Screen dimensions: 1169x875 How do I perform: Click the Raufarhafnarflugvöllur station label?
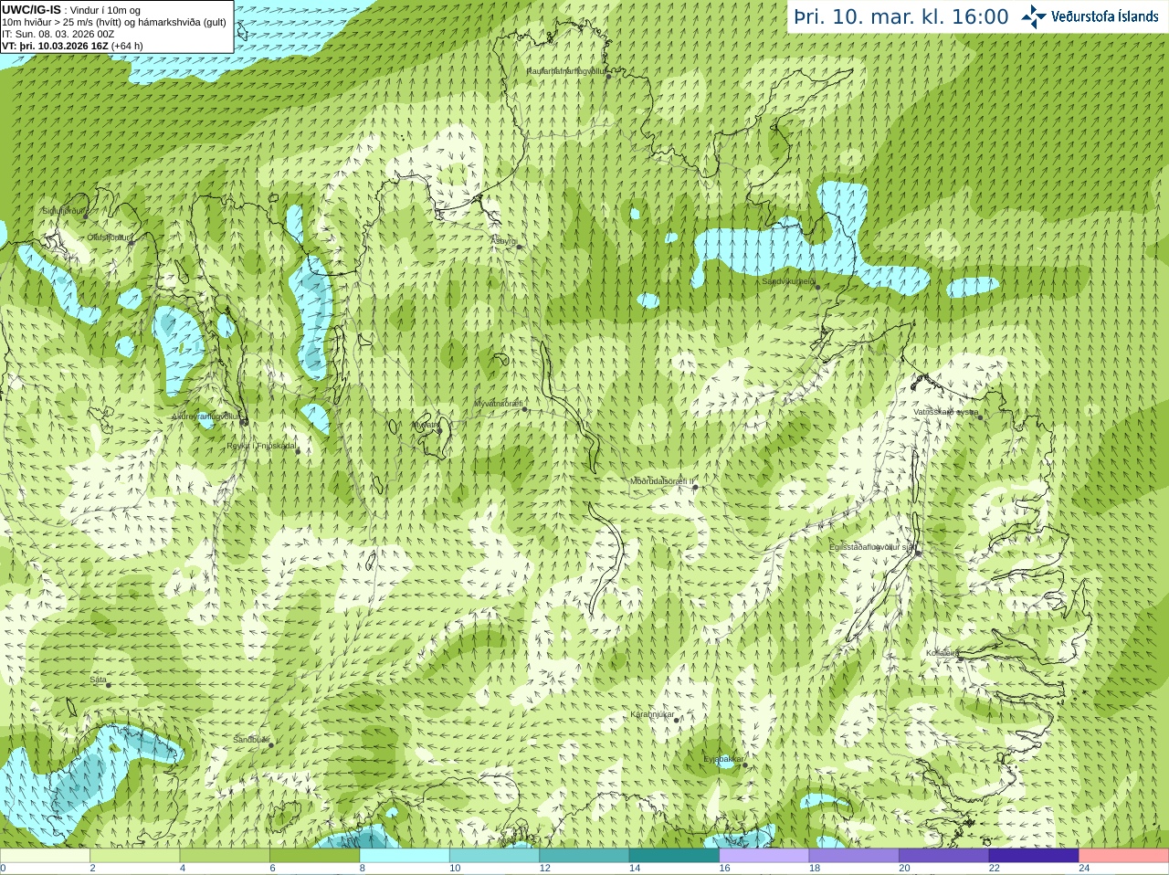click(x=566, y=70)
